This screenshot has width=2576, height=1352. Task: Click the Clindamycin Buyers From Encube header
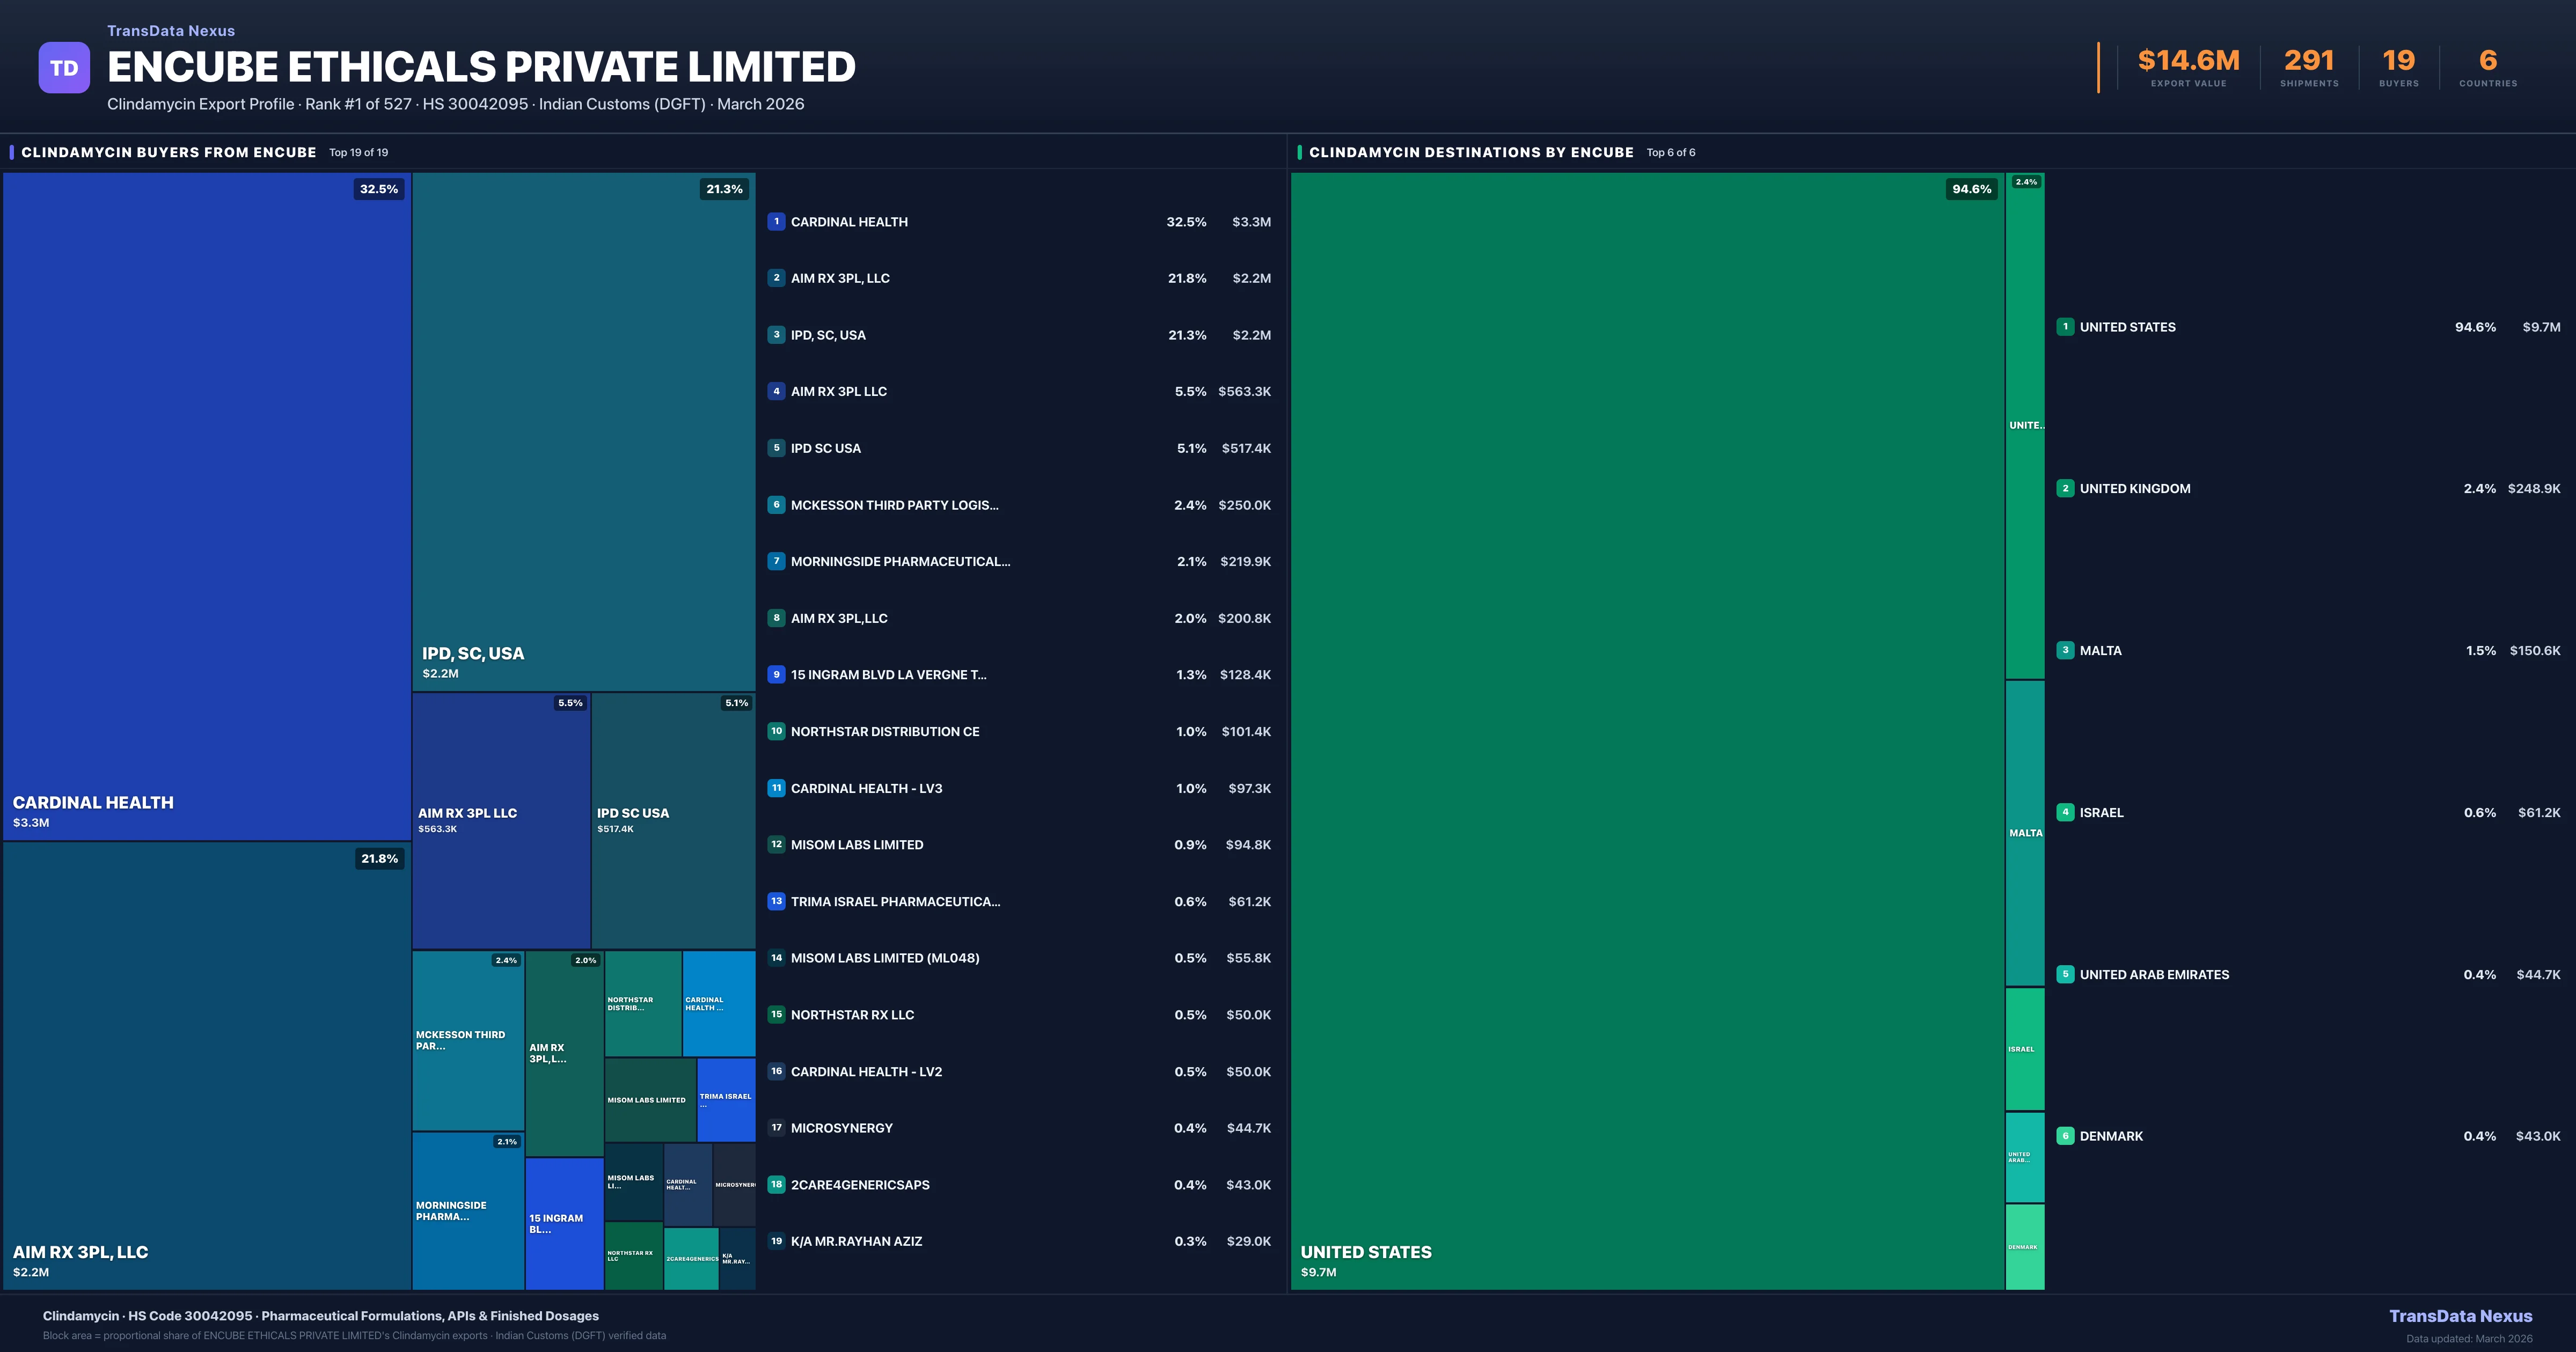point(169,153)
